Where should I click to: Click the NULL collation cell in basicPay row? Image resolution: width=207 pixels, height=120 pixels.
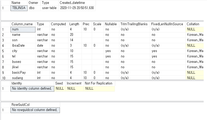click(195, 73)
